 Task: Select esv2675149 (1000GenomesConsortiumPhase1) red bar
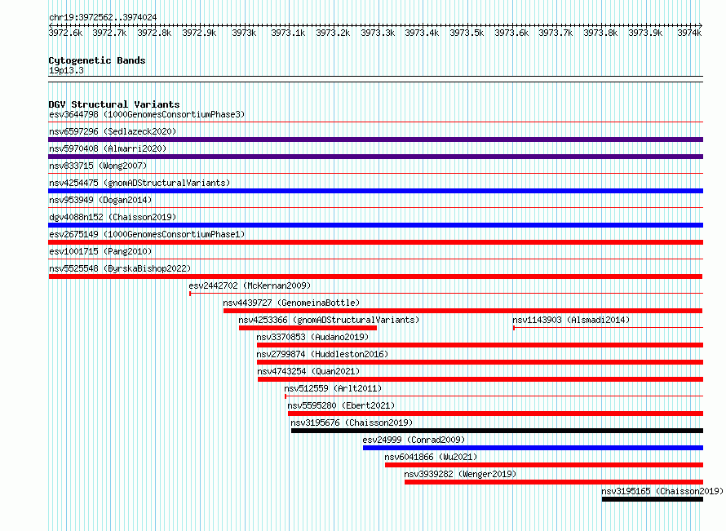click(x=375, y=242)
